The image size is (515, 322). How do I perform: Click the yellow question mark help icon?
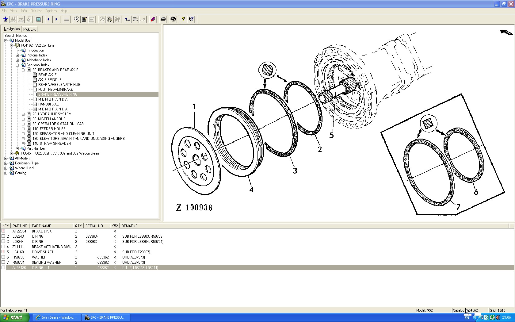pos(183,19)
